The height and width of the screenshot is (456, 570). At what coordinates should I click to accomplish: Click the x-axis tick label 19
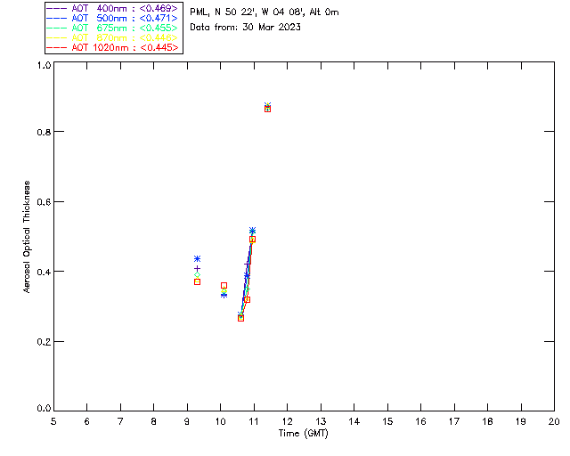pyautogui.click(x=521, y=421)
